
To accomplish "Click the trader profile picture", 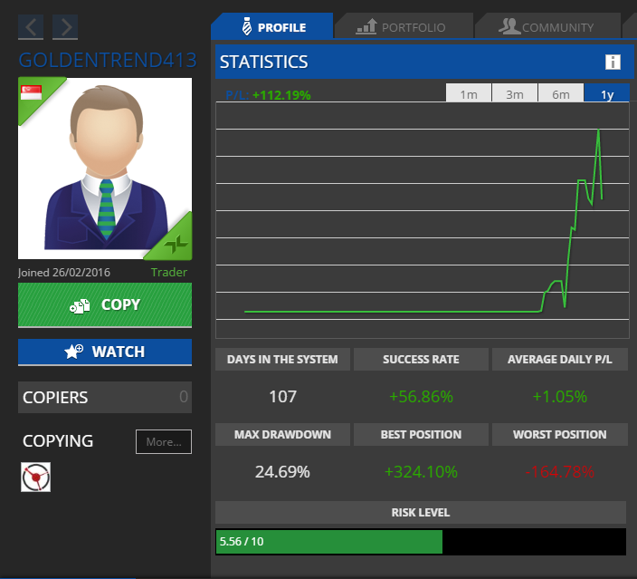I will coord(105,168).
